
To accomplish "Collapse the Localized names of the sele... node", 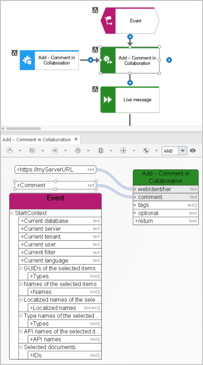I will pyautogui.click(x=21, y=300).
